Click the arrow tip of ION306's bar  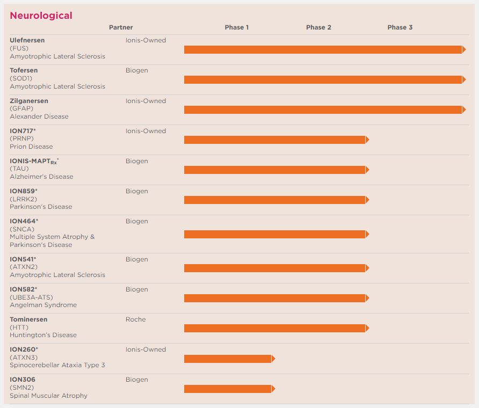[273, 389]
